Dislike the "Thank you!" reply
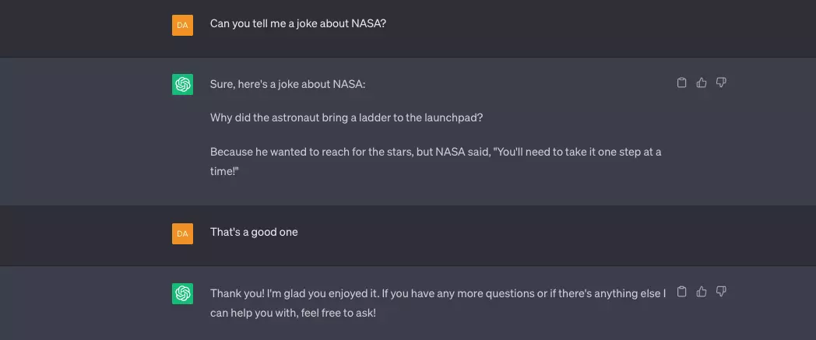 (x=721, y=292)
